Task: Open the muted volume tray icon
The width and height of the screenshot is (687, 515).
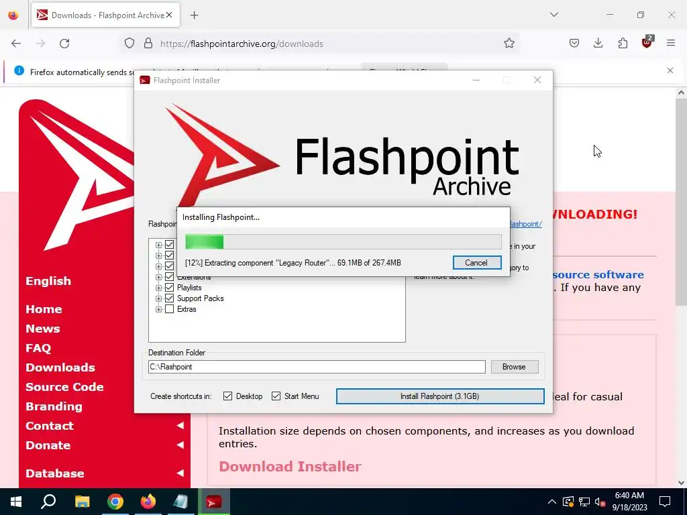Action: pos(600,502)
